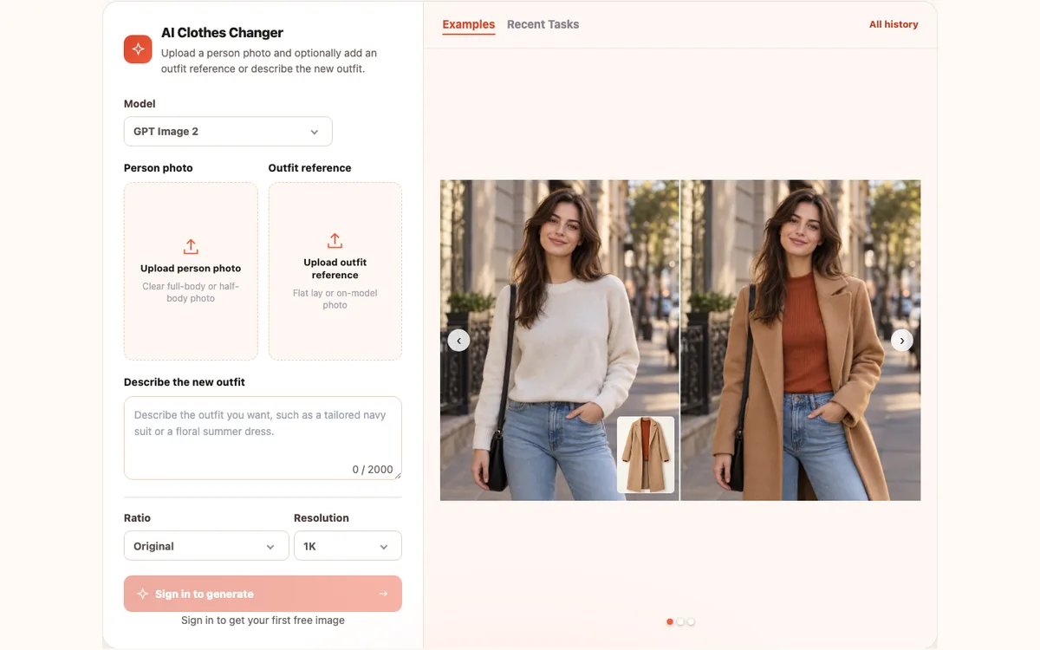
Task: Go to next example with right arrow
Action: (902, 341)
